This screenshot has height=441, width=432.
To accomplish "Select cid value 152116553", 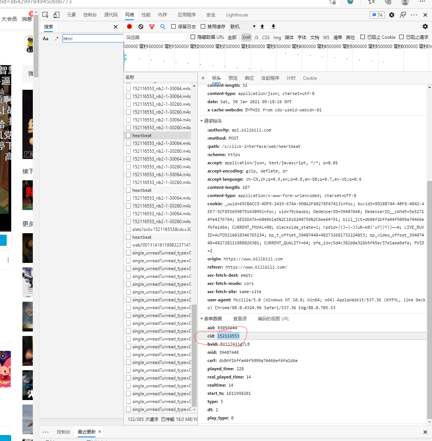I will (228, 336).
